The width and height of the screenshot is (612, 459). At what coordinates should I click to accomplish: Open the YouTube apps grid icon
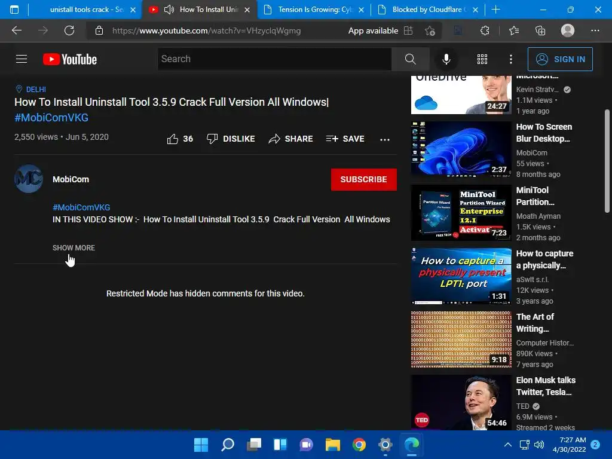coord(482,59)
